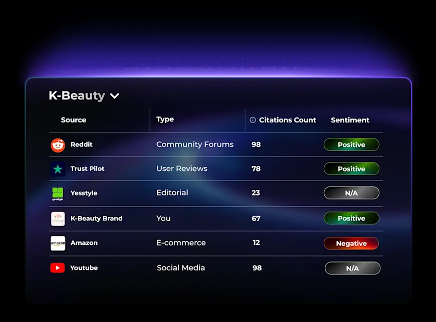Select the Community Forums row cell

tap(195, 144)
